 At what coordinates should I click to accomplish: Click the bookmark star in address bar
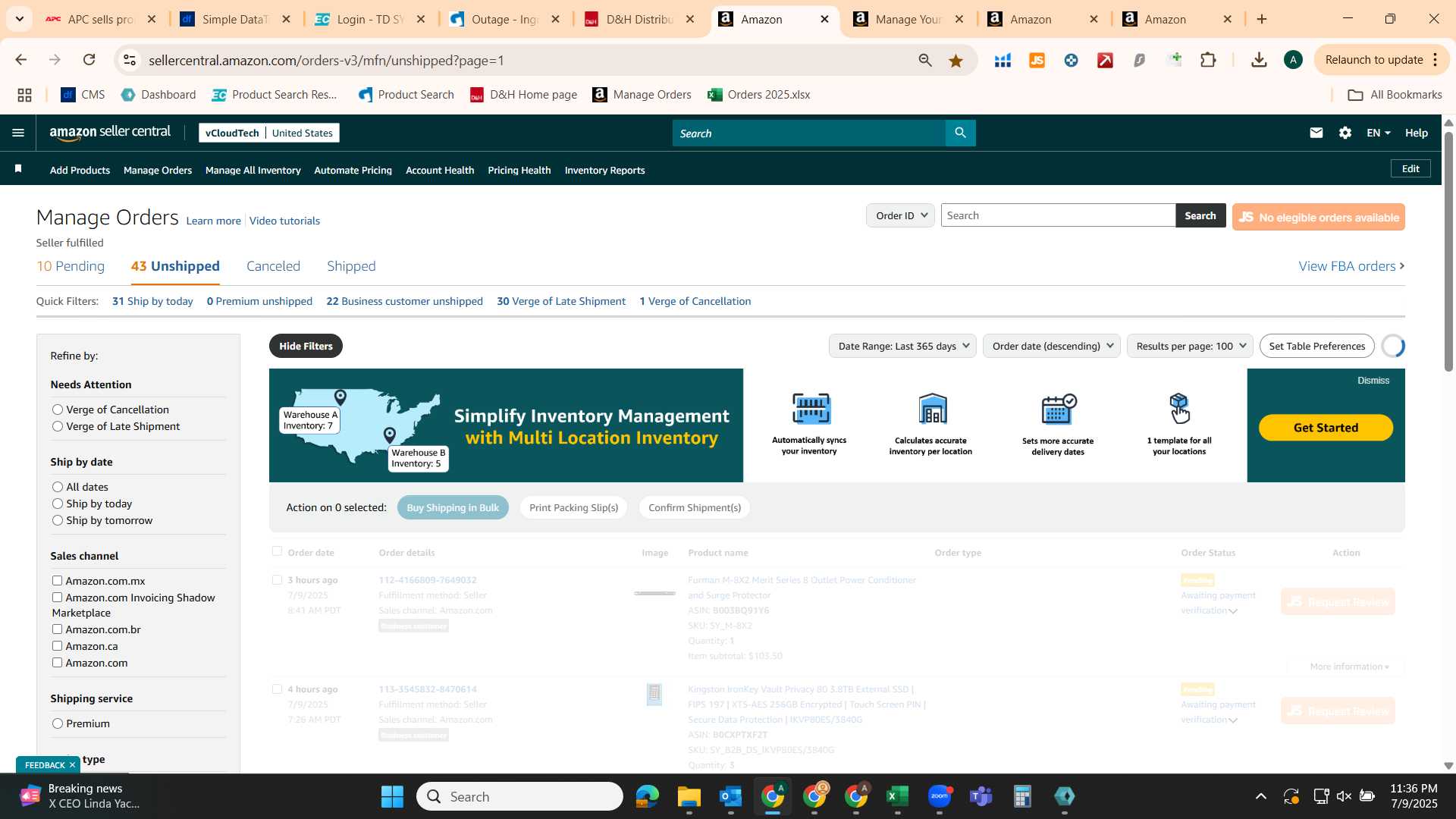click(955, 61)
